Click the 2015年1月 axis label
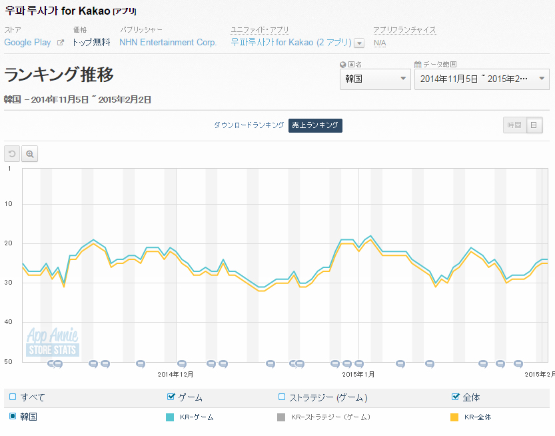Image resolution: width=555 pixels, height=436 pixels. pyautogui.click(x=358, y=375)
